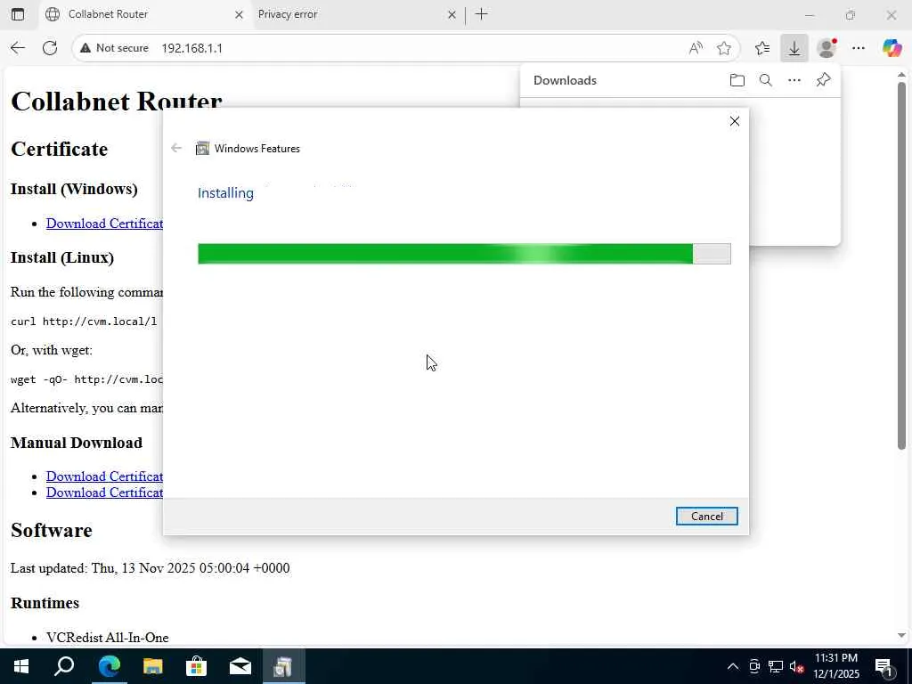Toggle the Downloads toolbar button

point(794,48)
